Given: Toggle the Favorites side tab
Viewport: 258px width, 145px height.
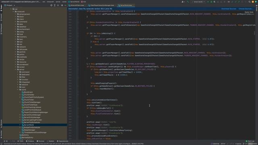Looking at the screenshot, I should pyautogui.click(x=1, y=134).
